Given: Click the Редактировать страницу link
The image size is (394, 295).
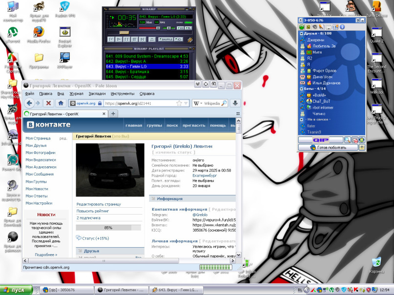Looking at the screenshot, I should pos(99,204).
